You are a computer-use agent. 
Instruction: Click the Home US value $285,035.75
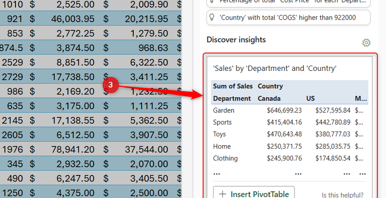point(333,146)
